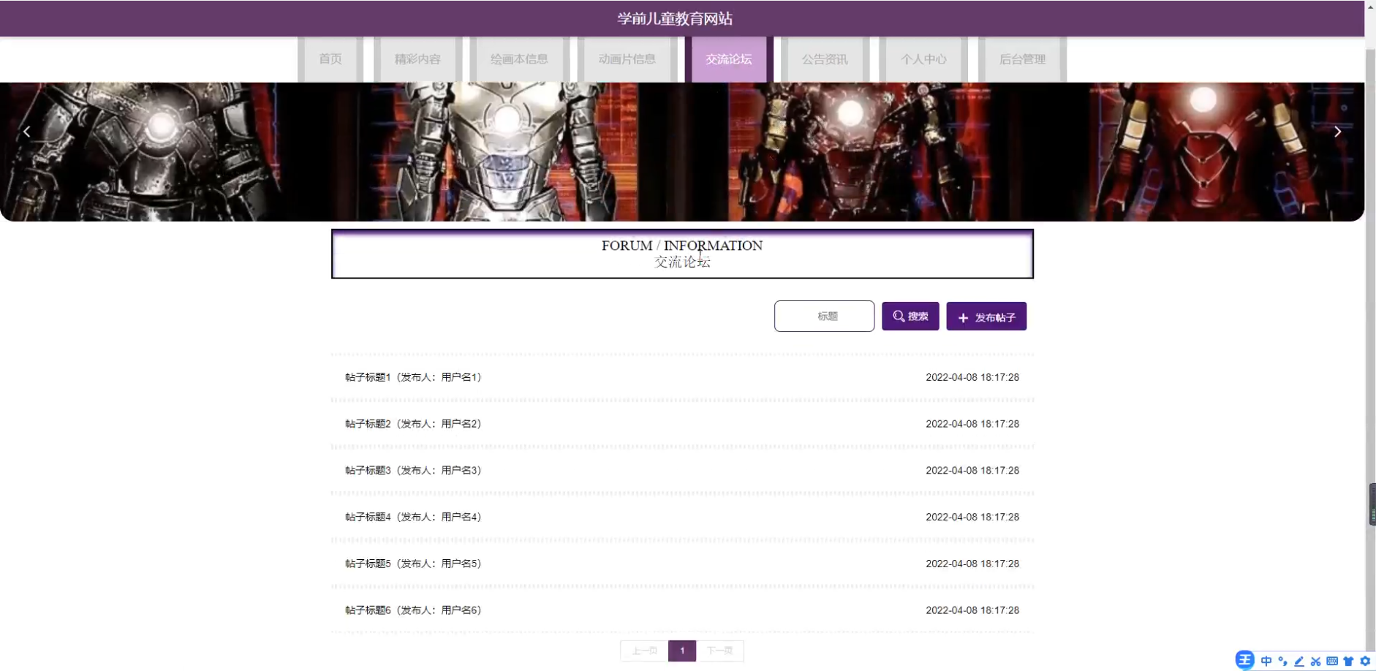This screenshot has height=671, width=1376.
Task: Click the next banner slide arrow
Action: (1337, 132)
